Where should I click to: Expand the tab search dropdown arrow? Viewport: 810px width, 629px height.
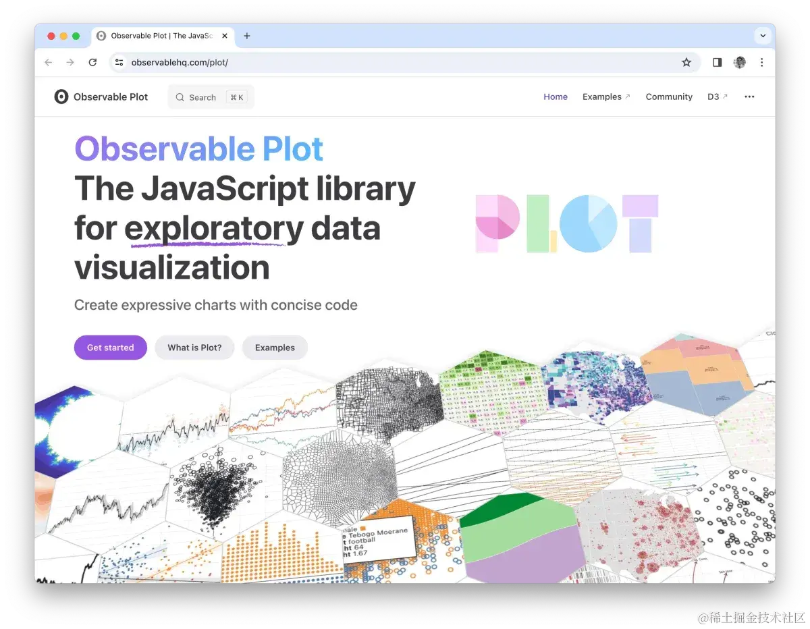tap(763, 36)
